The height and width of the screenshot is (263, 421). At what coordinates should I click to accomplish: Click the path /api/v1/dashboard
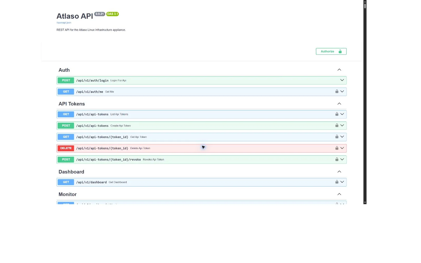tap(91, 182)
